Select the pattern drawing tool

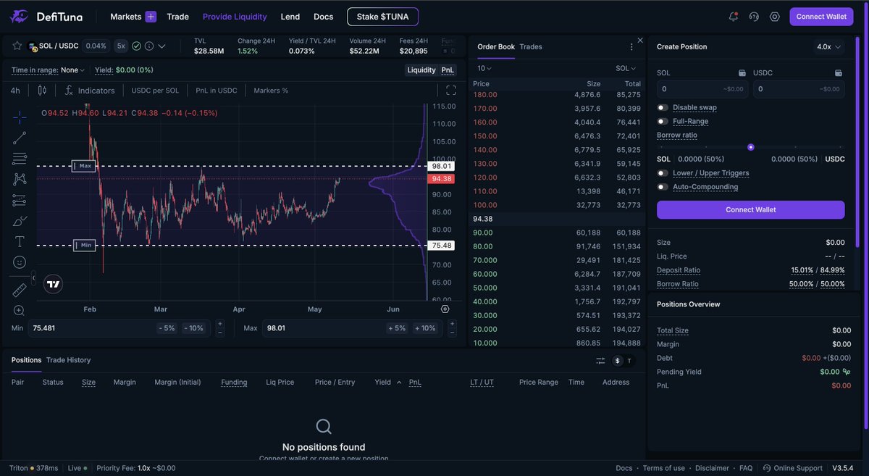tap(20, 179)
